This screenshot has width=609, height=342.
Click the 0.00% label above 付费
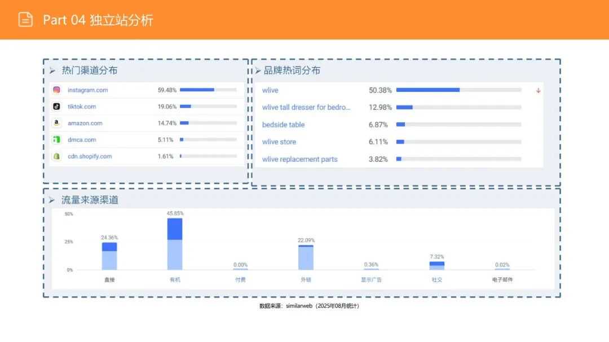coord(240,265)
